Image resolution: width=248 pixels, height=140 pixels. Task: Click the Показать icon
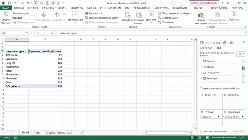click(x=234, y=14)
